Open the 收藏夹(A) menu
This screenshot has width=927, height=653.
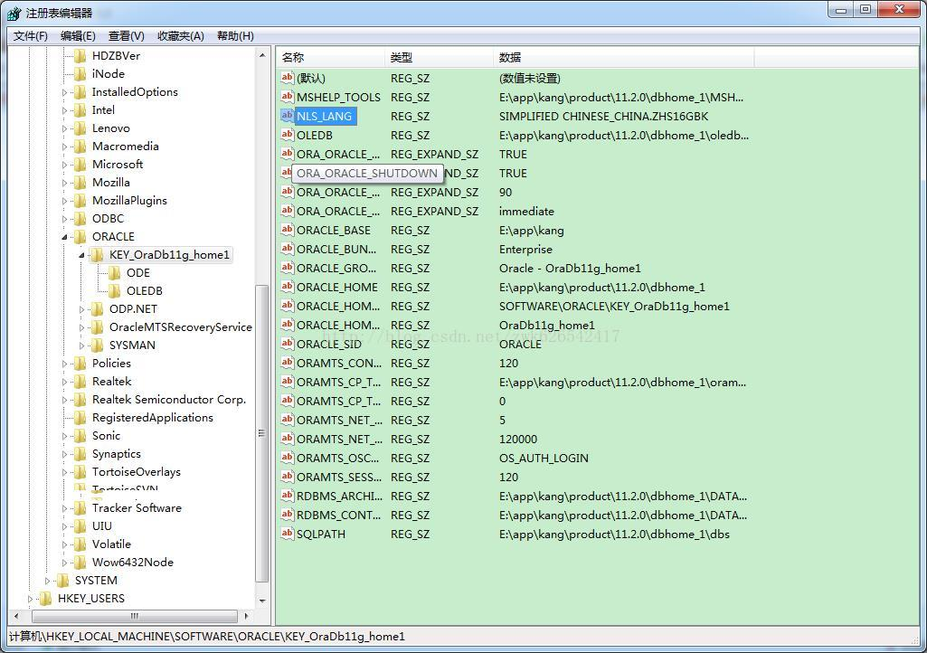click(180, 36)
